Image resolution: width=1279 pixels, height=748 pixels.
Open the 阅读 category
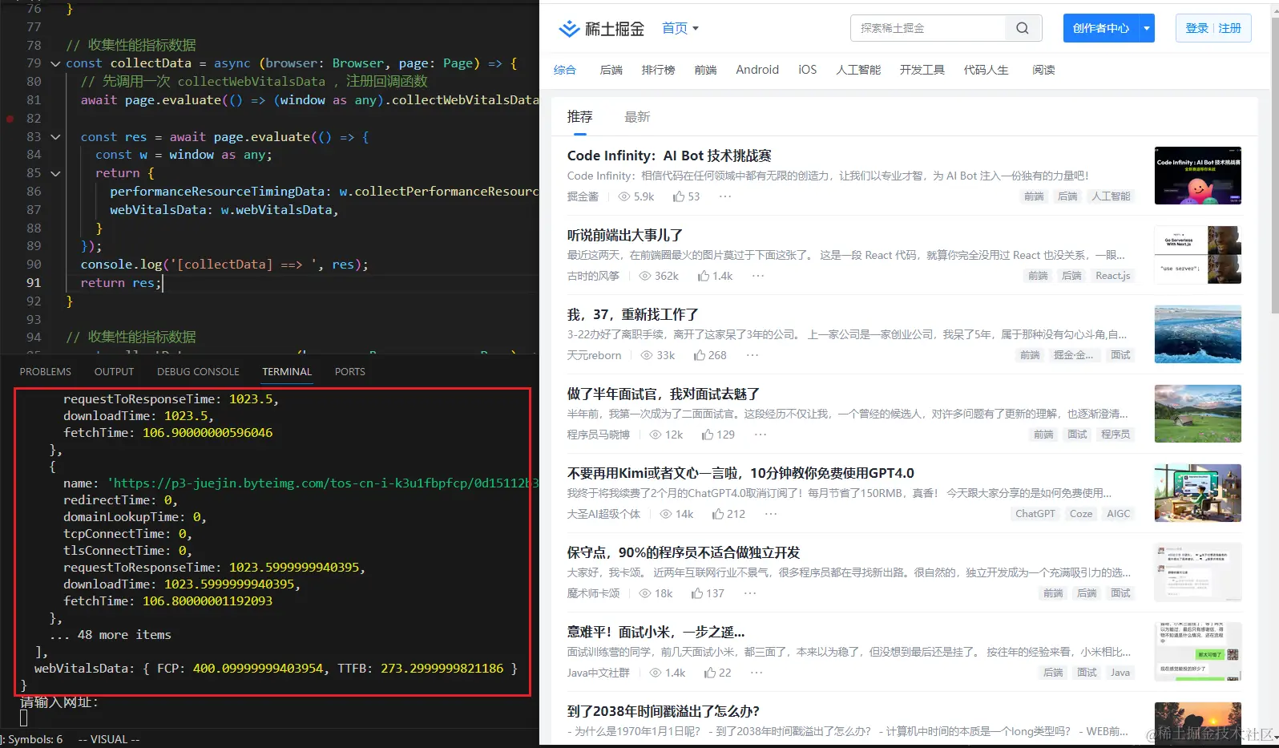tap(1043, 70)
